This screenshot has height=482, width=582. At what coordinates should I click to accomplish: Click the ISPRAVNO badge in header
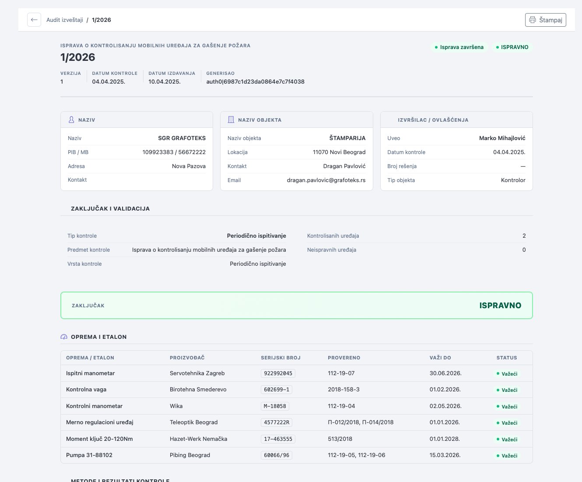(512, 47)
